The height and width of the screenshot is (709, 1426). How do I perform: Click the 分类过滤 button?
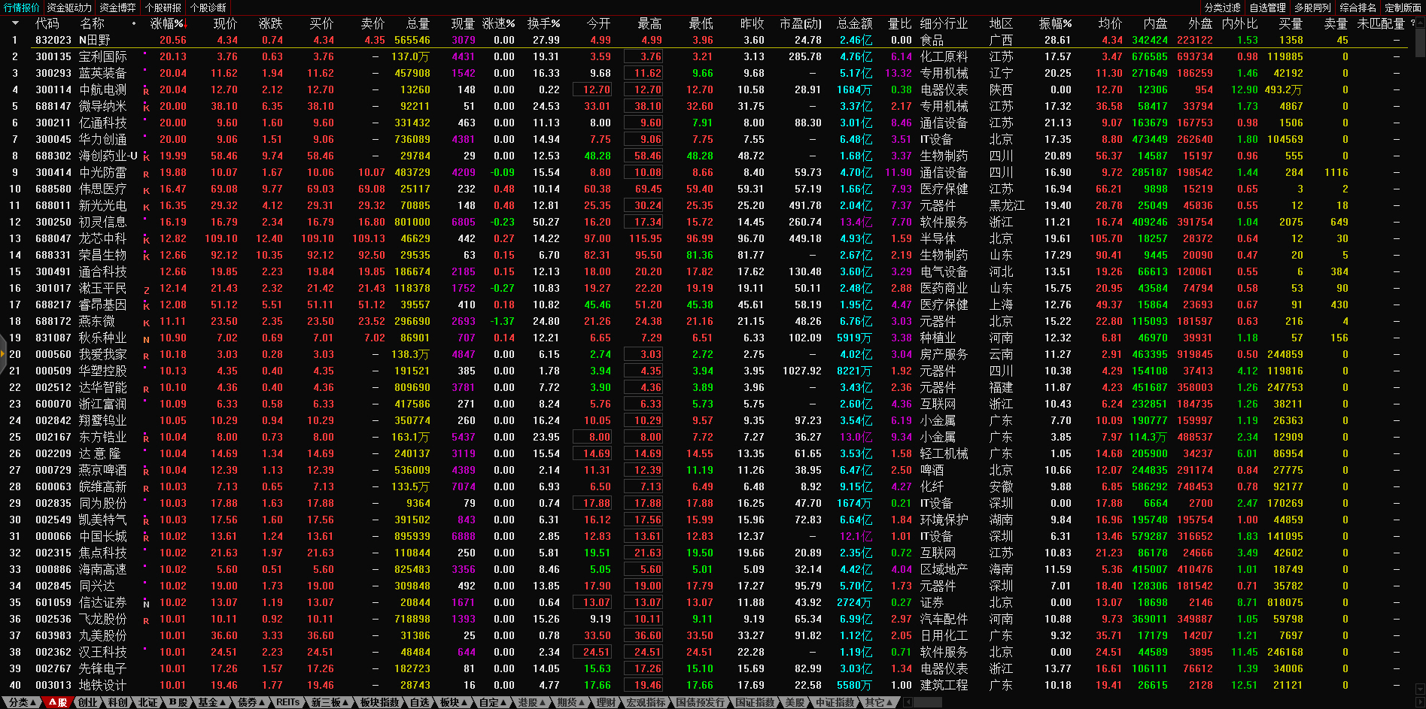click(1222, 8)
